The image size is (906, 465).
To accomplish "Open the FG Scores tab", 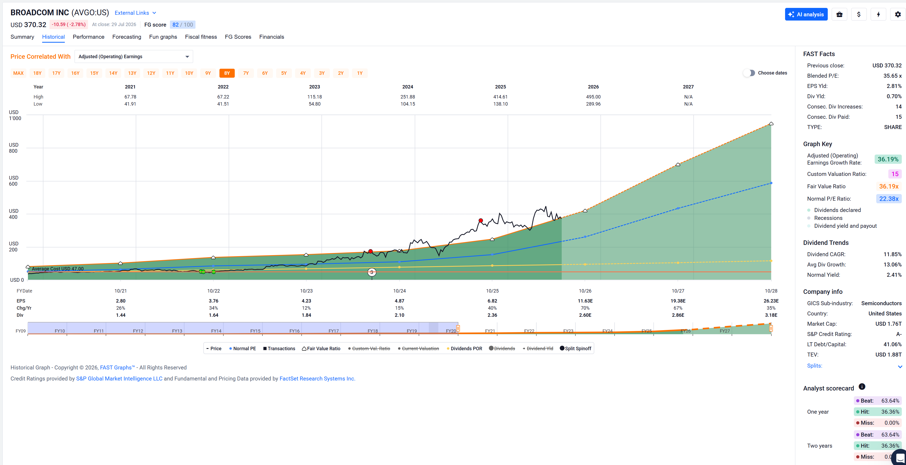I will click(x=238, y=37).
